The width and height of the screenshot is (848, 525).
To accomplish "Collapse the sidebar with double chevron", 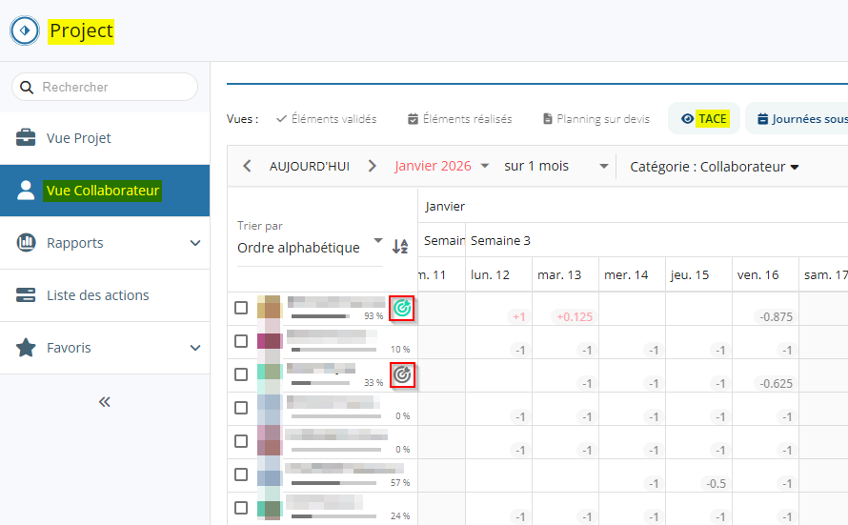I will 105,402.
